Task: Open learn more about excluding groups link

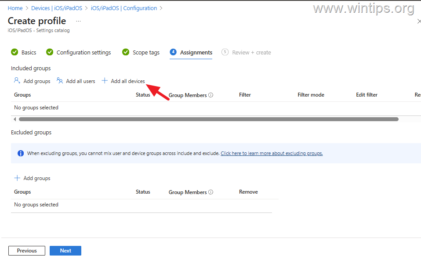Action: pyautogui.click(x=272, y=153)
